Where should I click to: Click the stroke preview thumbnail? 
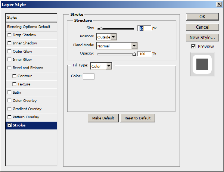click(x=202, y=64)
